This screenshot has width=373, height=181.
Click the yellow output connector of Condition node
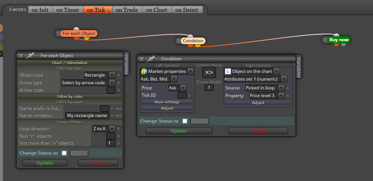(198, 45)
